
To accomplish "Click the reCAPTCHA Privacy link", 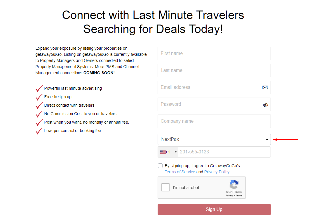I will (229, 195).
